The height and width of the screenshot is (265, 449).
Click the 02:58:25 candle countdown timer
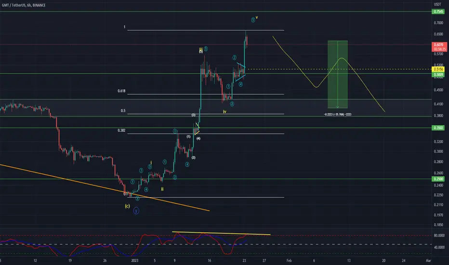click(x=439, y=49)
